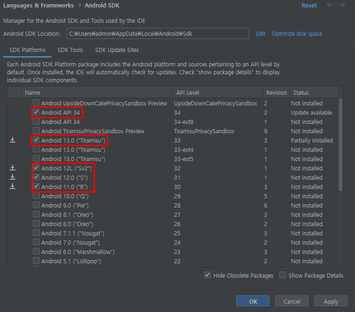Viewport: 355px width, 312px height.
Task: Click the forward arrow navigation icon
Action: tap(342, 5)
